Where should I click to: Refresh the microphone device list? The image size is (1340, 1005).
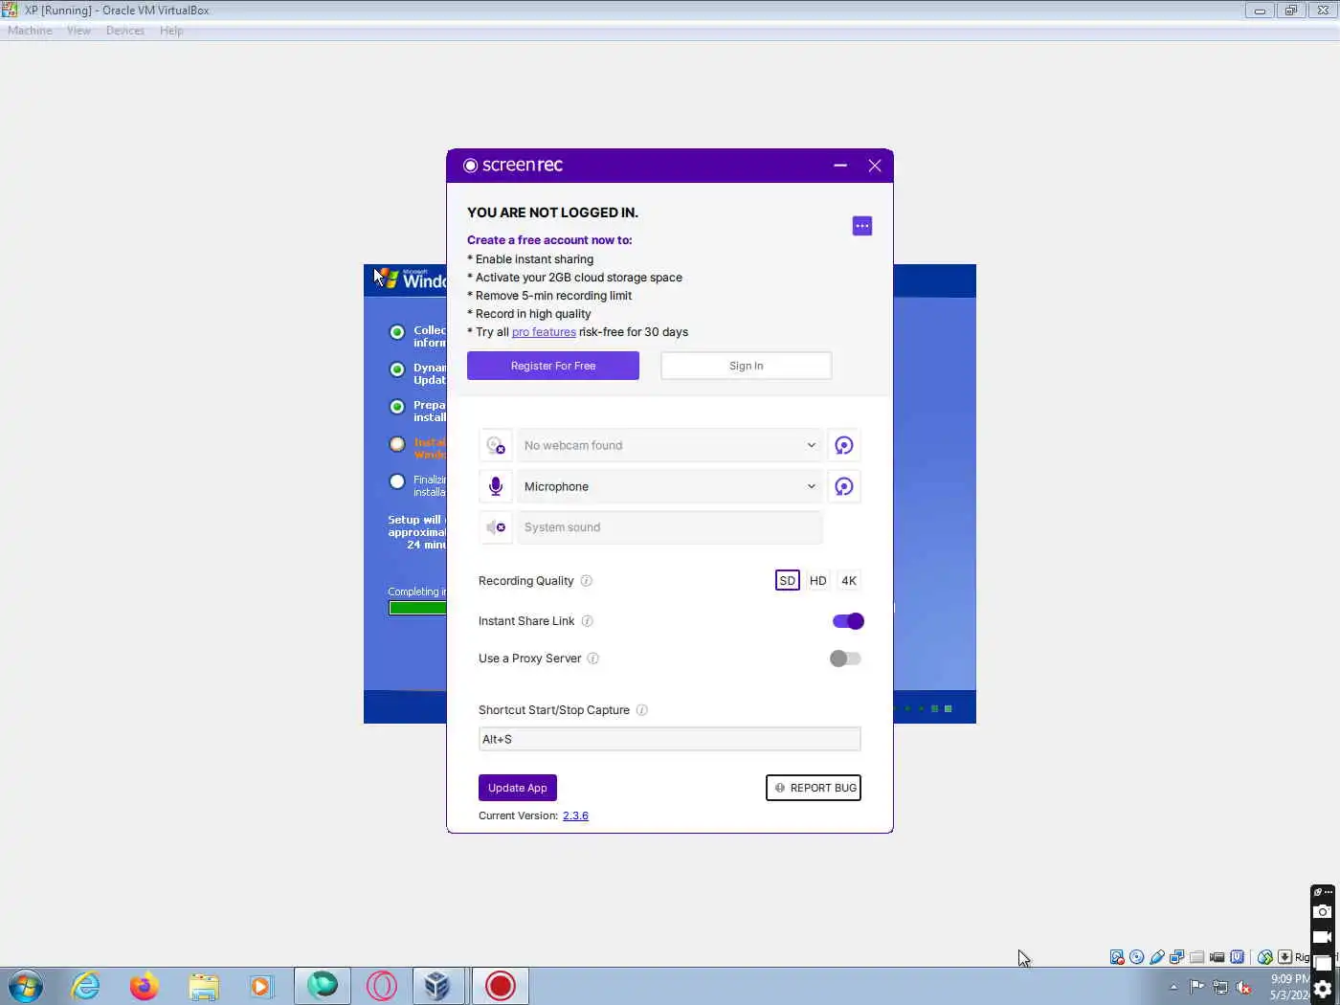[x=844, y=486]
